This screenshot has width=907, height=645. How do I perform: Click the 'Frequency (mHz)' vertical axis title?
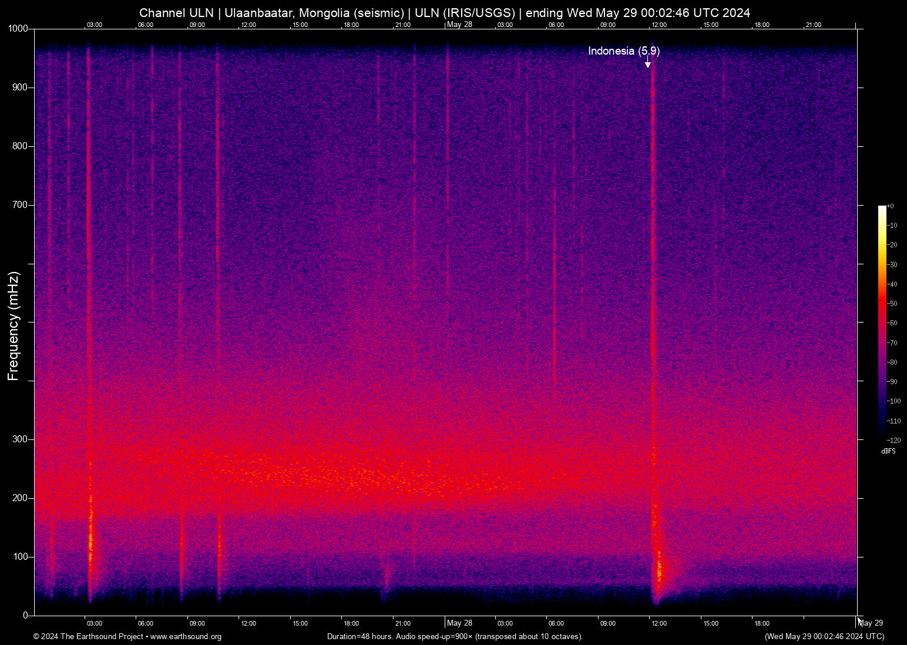point(14,326)
